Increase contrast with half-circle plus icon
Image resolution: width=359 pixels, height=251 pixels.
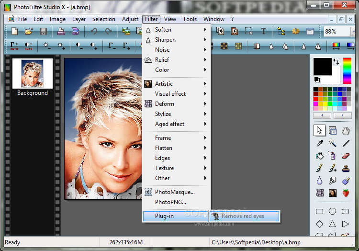(x=94, y=46)
